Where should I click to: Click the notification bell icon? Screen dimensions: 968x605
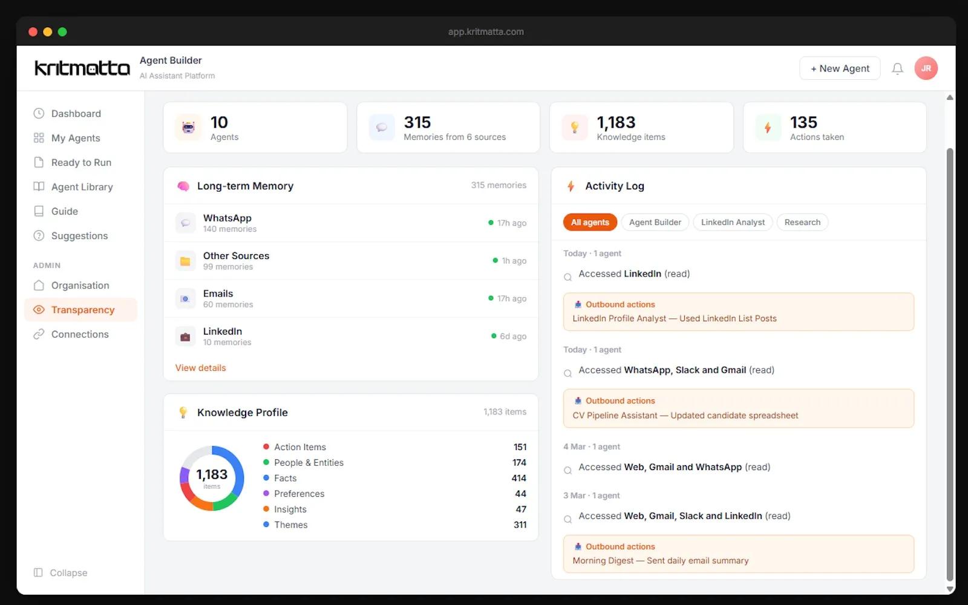[x=897, y=69]
